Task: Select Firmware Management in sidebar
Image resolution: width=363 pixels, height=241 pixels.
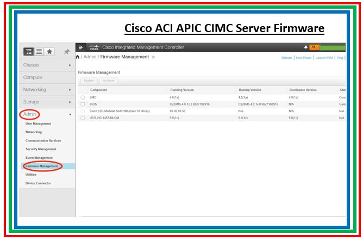Action: pos(42,166)
